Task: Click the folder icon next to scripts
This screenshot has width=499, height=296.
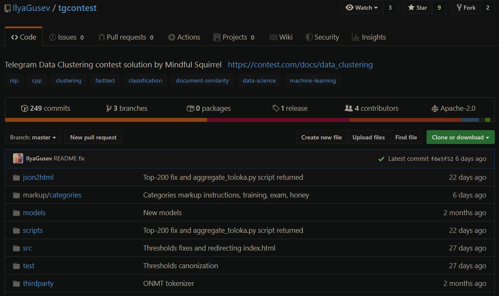Action: (16, 230)
